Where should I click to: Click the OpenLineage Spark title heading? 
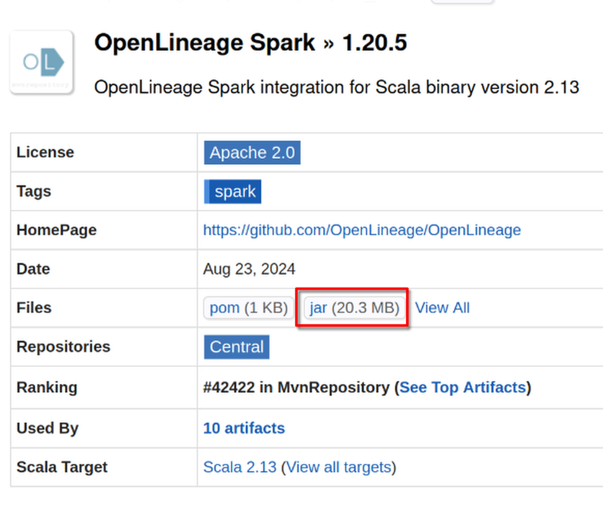[x=204, y=43]
